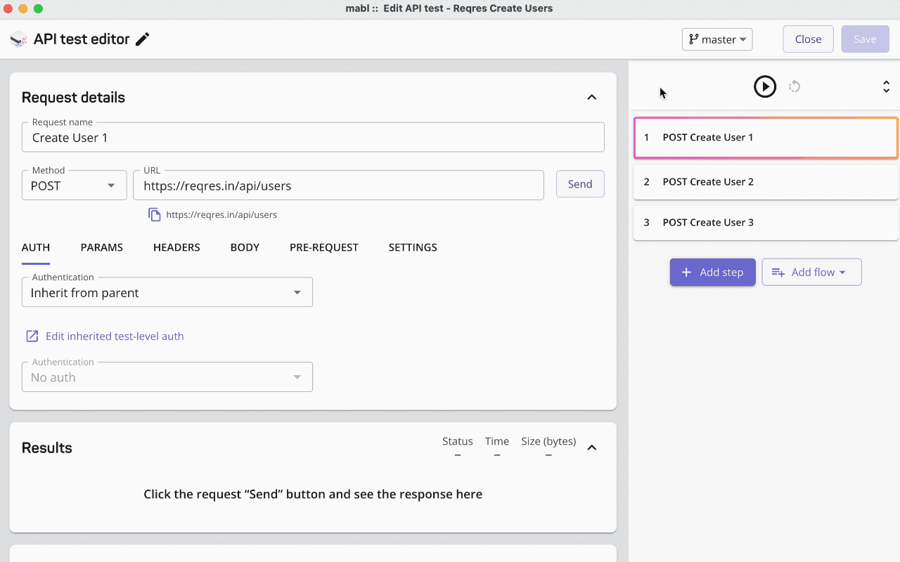Collapse the Results section

(591, 447)
